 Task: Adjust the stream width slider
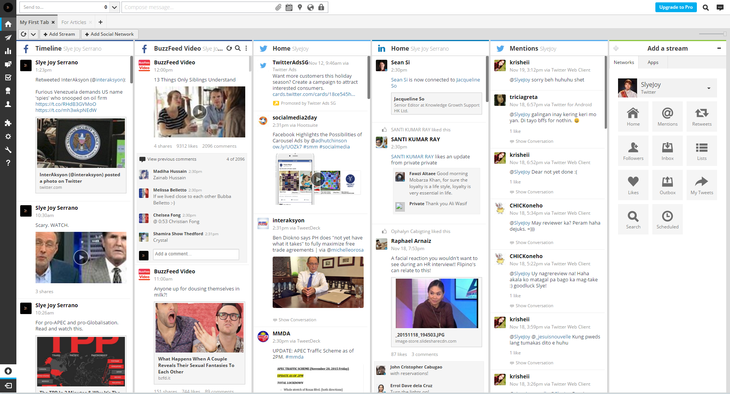(x=724, y=34)
